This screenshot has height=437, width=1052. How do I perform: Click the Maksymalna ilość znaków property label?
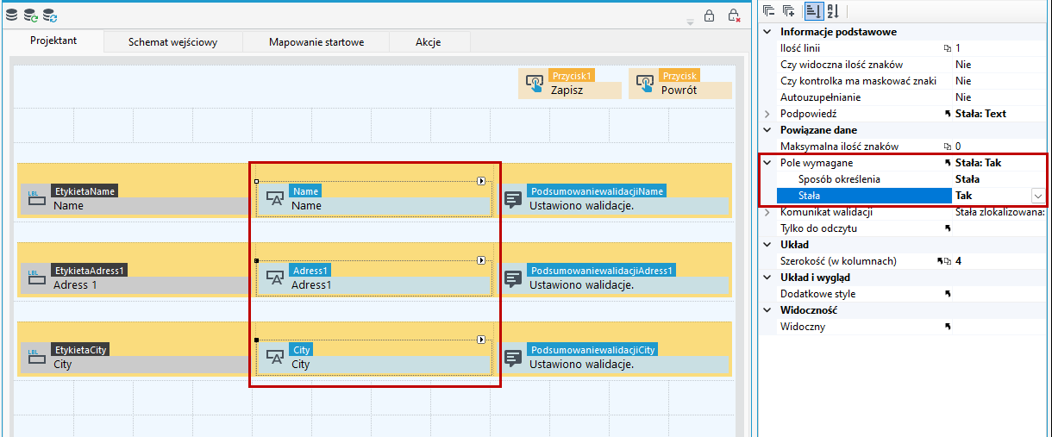coord(839,147)
